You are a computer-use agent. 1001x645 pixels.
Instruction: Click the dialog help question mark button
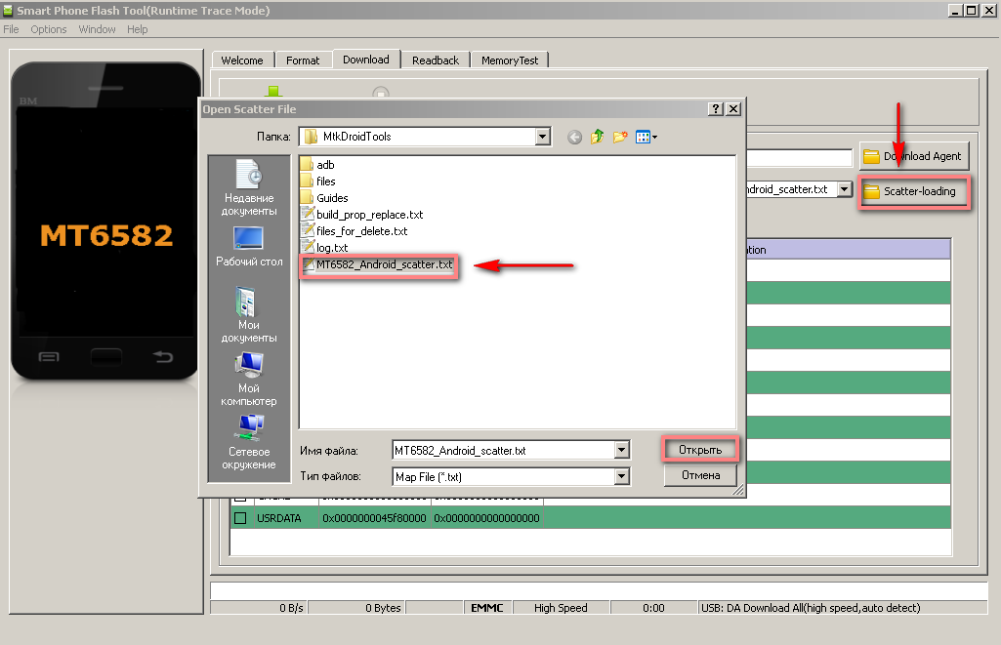[716, 109]
